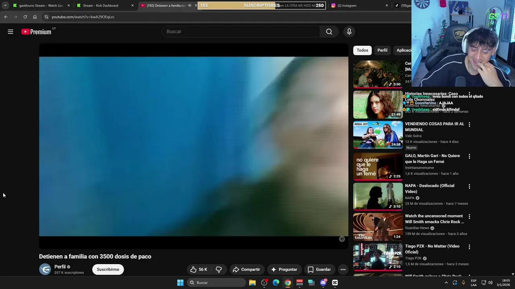Viewport: 515px width, 289px height.
Task: Open browser home page icon
Action: [x=35, y=17]
